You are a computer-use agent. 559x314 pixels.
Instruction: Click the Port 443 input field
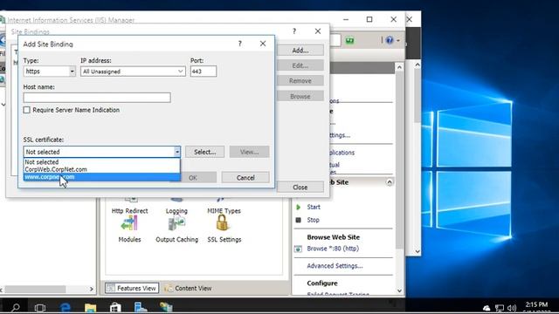click(204, 72)
